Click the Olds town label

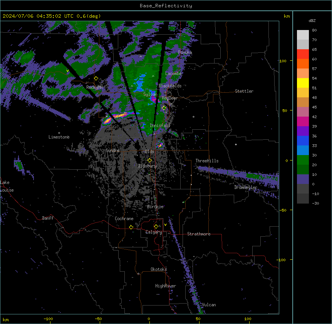[x=149, y=152]
